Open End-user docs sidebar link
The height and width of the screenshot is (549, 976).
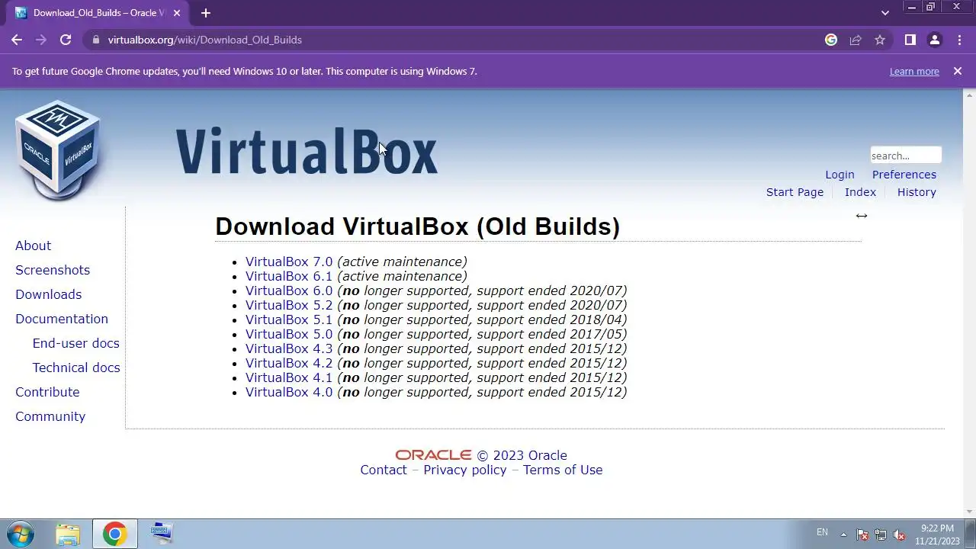tap(76, 343)
